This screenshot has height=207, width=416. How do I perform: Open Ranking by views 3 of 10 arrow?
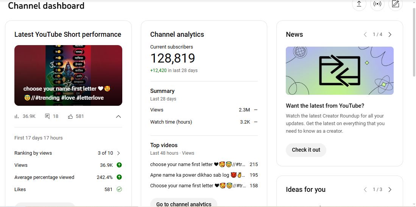coord(118,153)
